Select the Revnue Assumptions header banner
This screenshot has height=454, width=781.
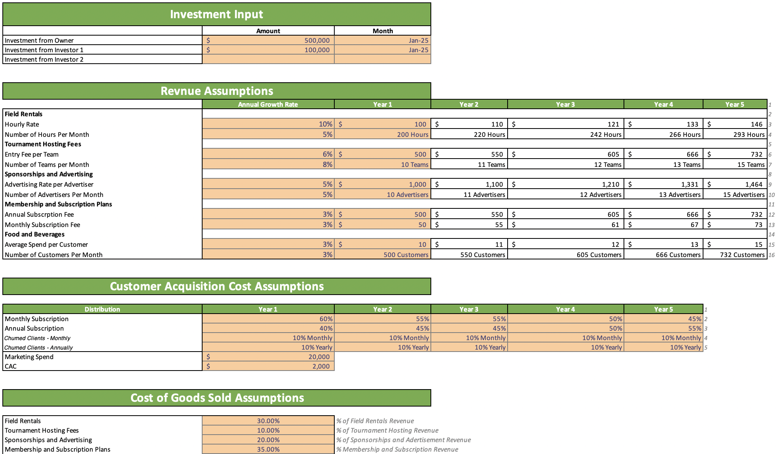tap(216, 91)
